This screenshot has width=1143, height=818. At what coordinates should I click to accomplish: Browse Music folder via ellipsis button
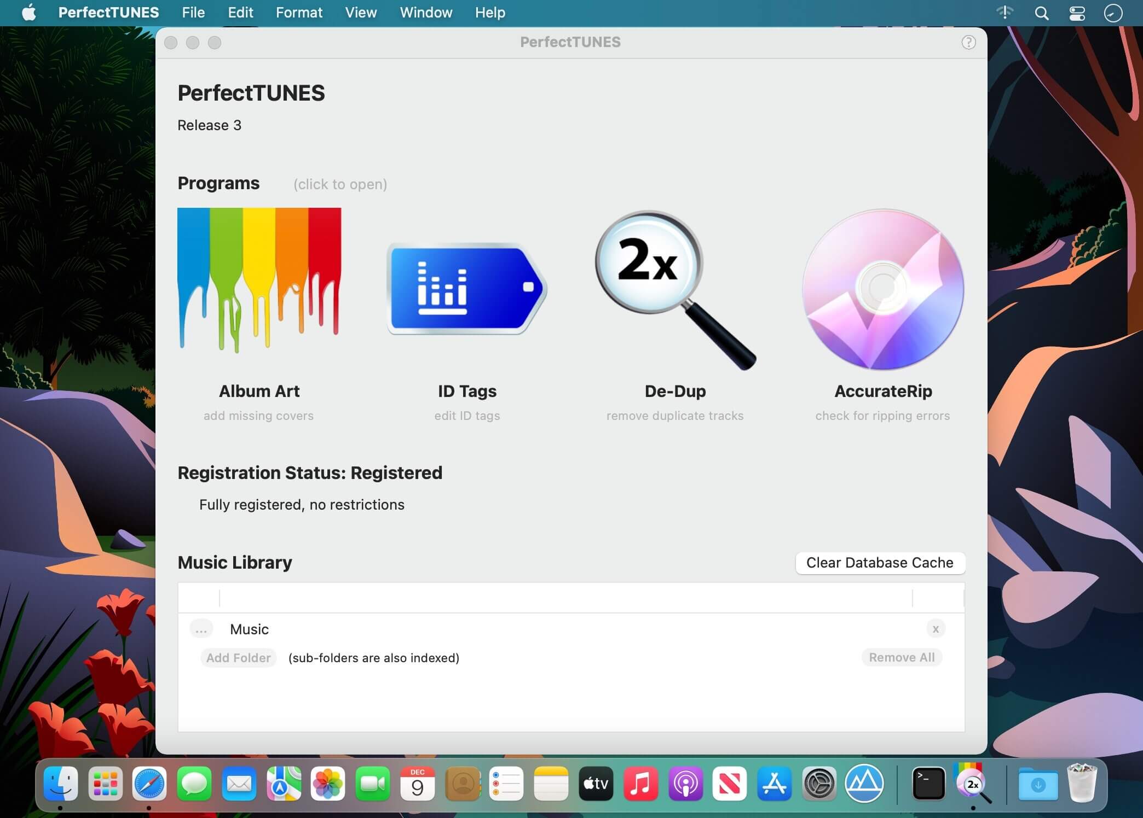(201, 629)
